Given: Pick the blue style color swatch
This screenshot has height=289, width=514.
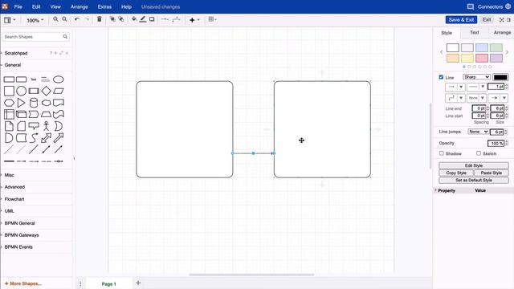Looking at the screenshot, I should click(x=482, y=48).
